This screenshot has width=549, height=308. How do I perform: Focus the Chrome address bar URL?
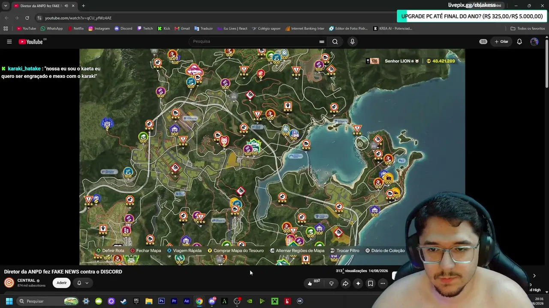click(78, 18)
